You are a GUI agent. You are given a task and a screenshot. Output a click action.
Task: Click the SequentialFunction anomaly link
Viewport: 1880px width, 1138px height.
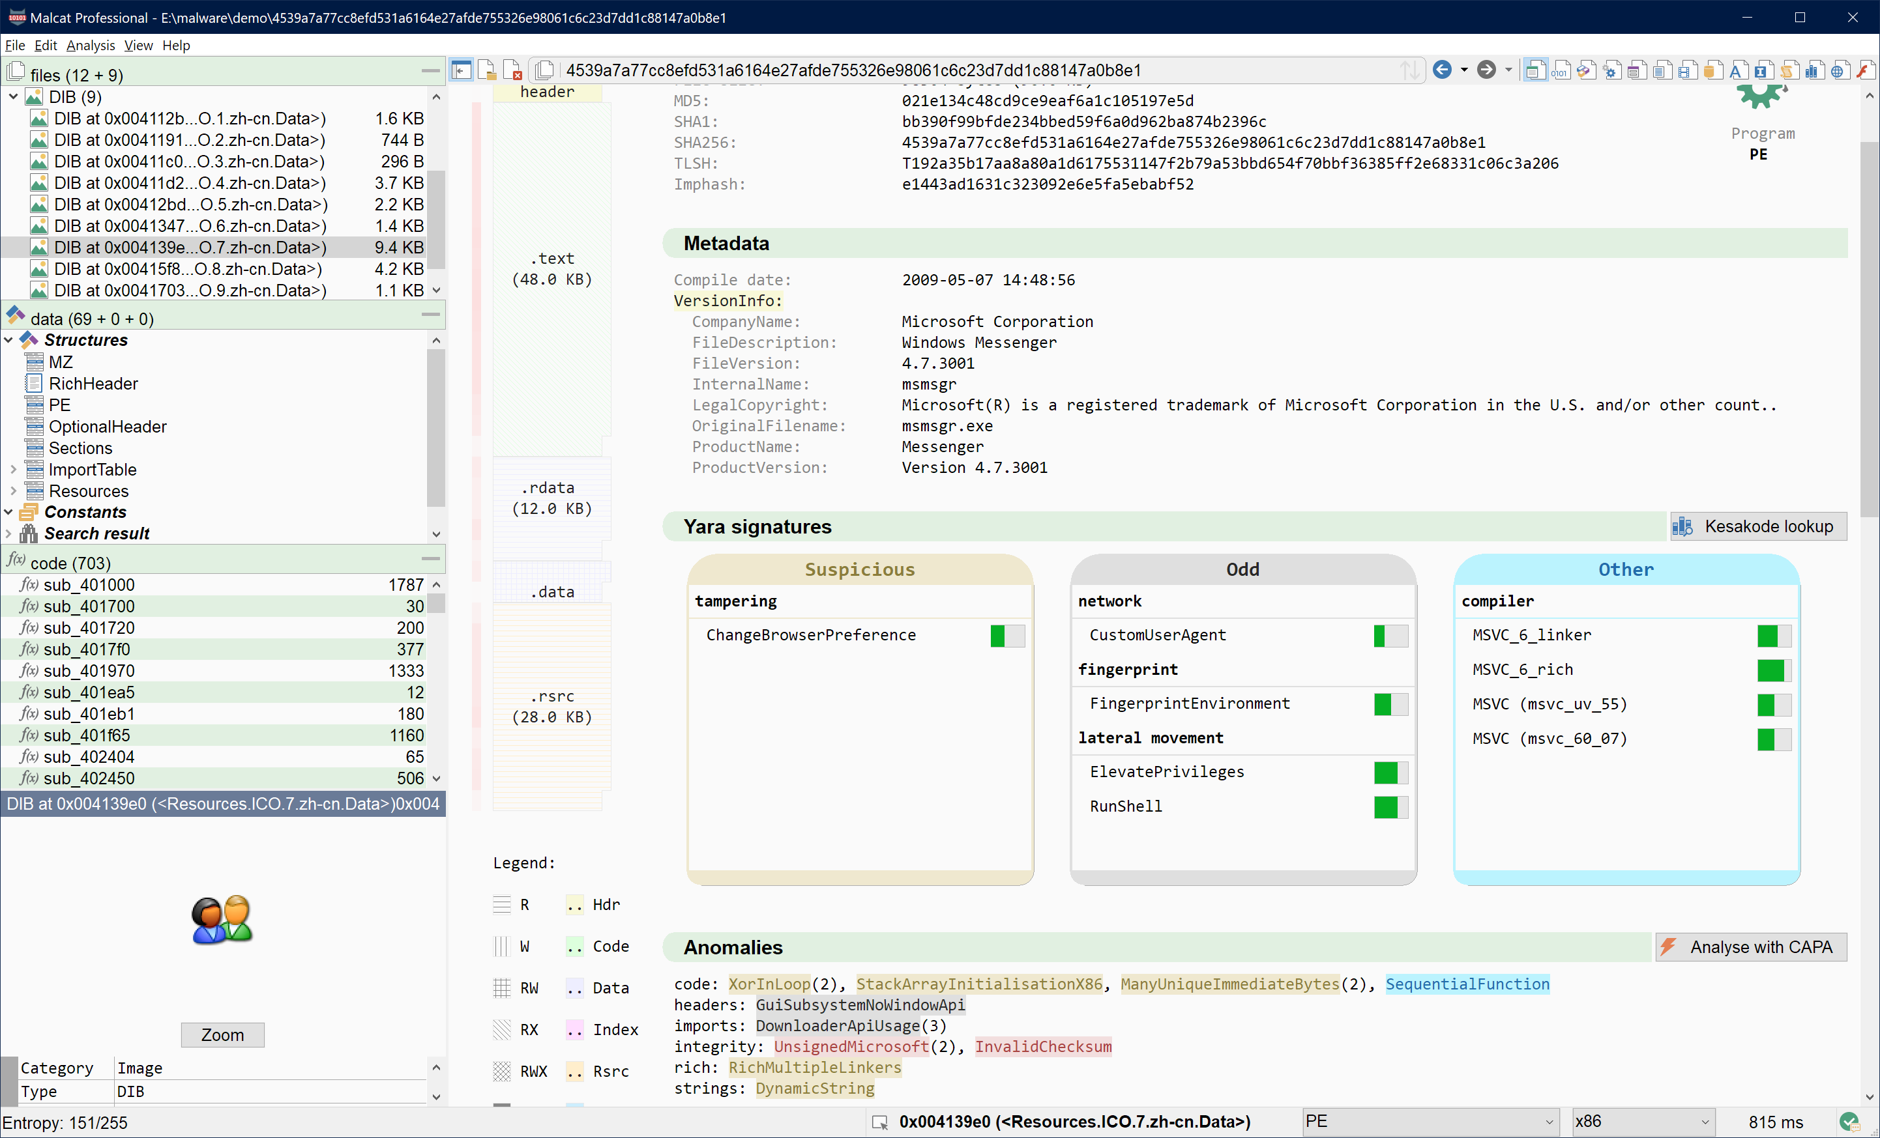(1467, 984)
